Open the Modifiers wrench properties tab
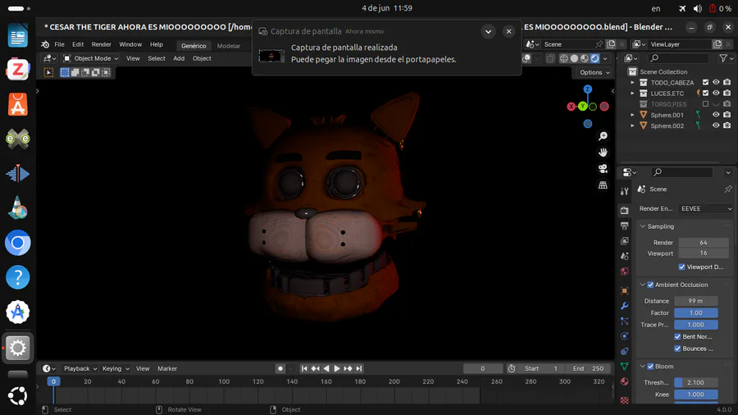The image size is (738, 415). tap(625, 306)
